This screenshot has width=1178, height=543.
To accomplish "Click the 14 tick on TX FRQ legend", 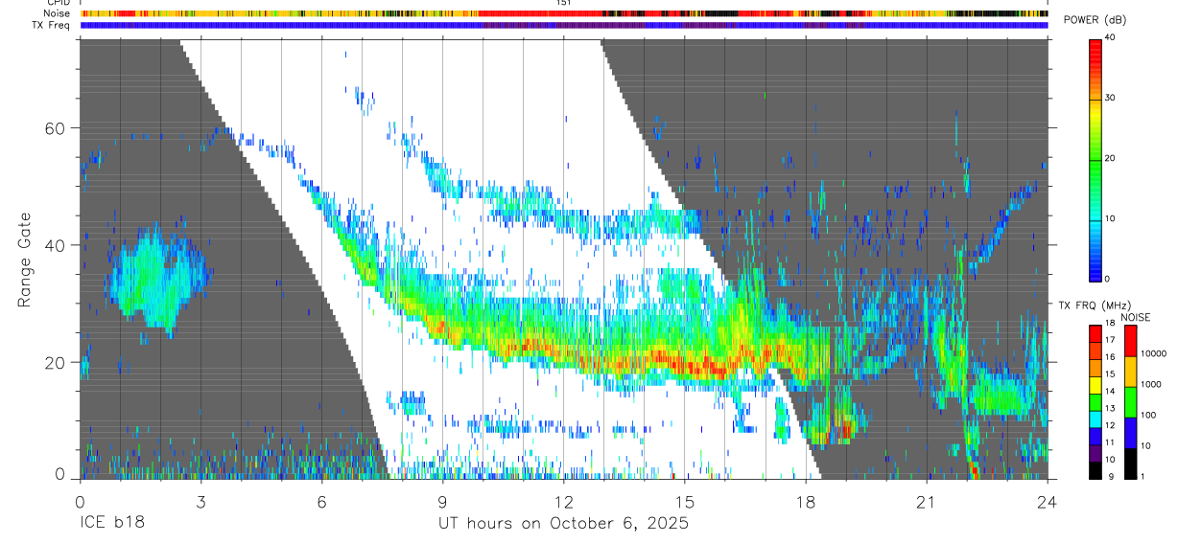I will [x=1110, y=392].
